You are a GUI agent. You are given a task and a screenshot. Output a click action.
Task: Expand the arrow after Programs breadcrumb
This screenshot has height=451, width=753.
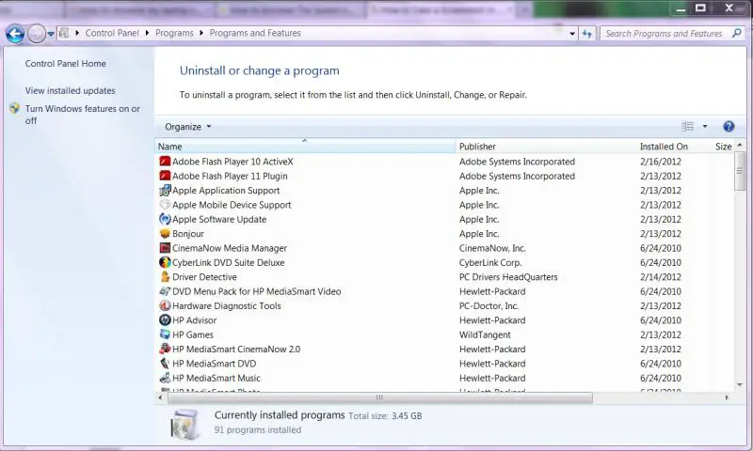pyautogui.click(x=201, y=33)
